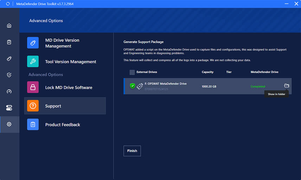
Task: Open the shield checkmark sidebar icon
Action: pos(9,75)
